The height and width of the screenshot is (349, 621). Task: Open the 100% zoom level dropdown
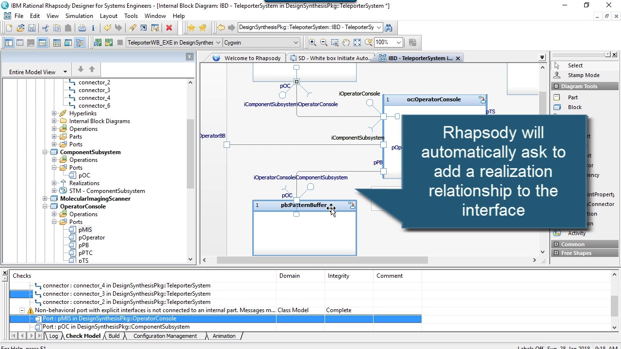point(399,43)
